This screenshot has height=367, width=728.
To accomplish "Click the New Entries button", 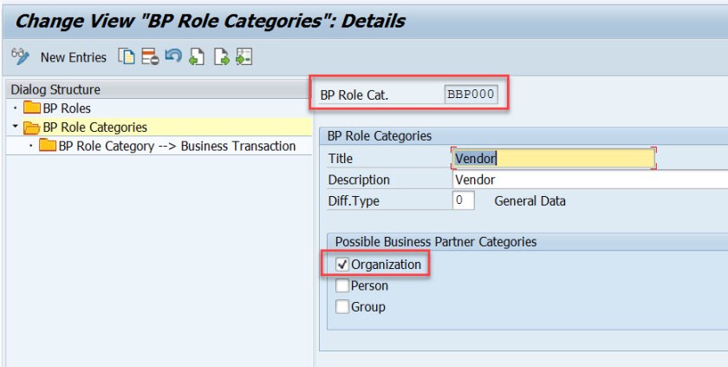I will point(70,58).
